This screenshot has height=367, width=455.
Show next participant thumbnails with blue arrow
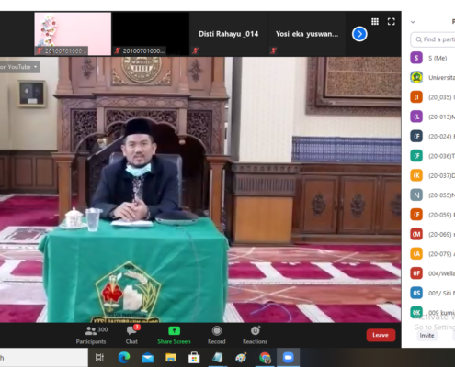coord(359,34)
